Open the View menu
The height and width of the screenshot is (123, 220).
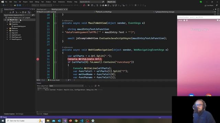(15, 2)
